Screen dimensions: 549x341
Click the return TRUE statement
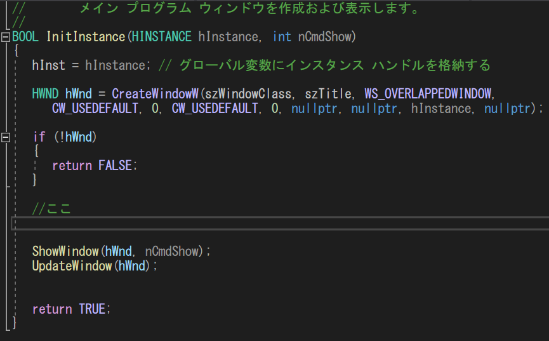72,309
